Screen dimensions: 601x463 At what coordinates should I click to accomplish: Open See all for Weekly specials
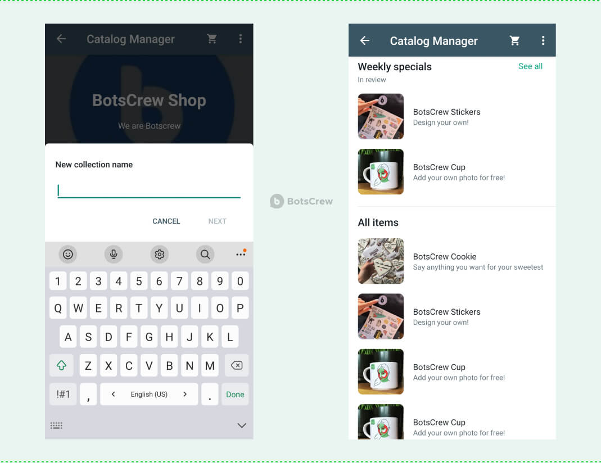(530, 66)
